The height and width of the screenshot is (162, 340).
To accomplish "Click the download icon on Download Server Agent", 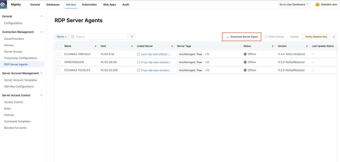I will coord(228,37).
